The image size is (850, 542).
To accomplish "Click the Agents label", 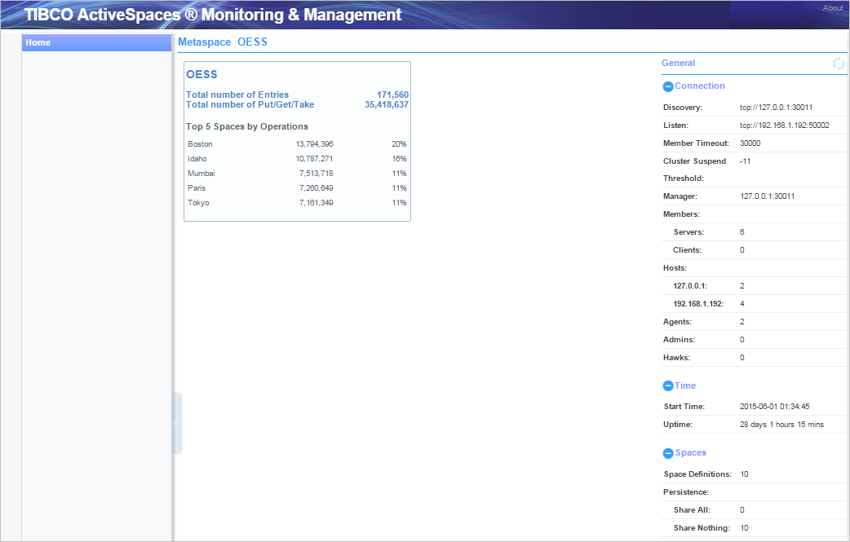I will (x=678, y=322).
